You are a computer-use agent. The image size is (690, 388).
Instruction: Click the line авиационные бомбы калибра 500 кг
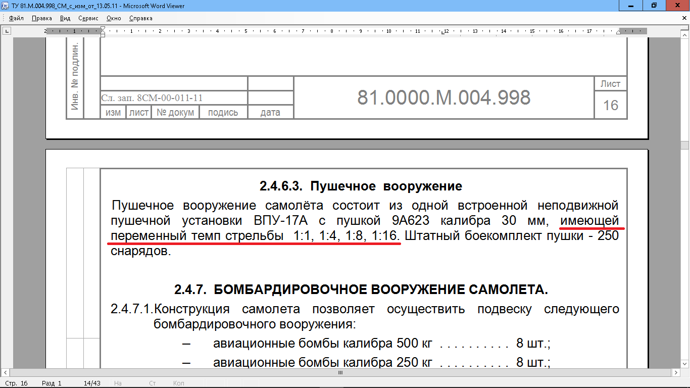[x=323, y=344]
